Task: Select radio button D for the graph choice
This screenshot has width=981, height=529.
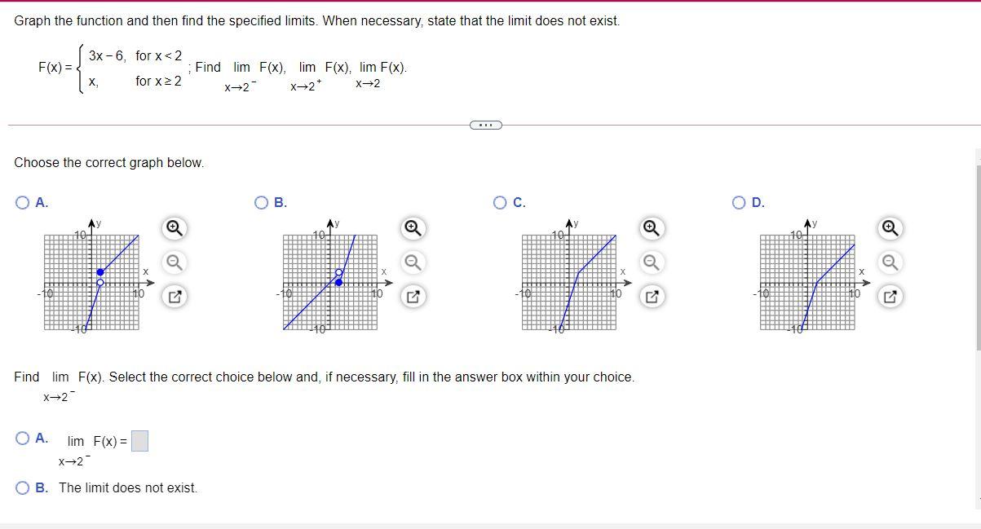Action: click(x=737, y=202)
